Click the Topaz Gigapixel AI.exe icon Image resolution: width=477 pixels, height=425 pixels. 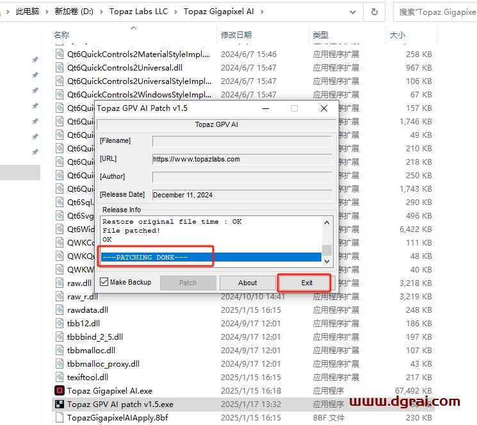click(x=60, y=390)
